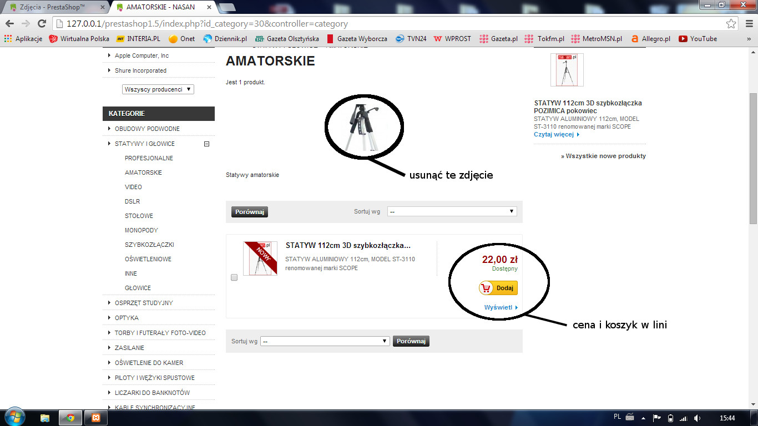Open the Onet bookmark
Screen dimensions: 758x426
coord(181,39)
